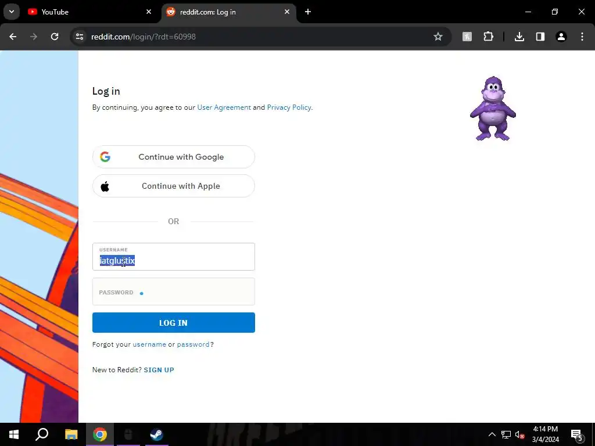Reload the Reddit login page
The image size is (595, 446).
55,37
